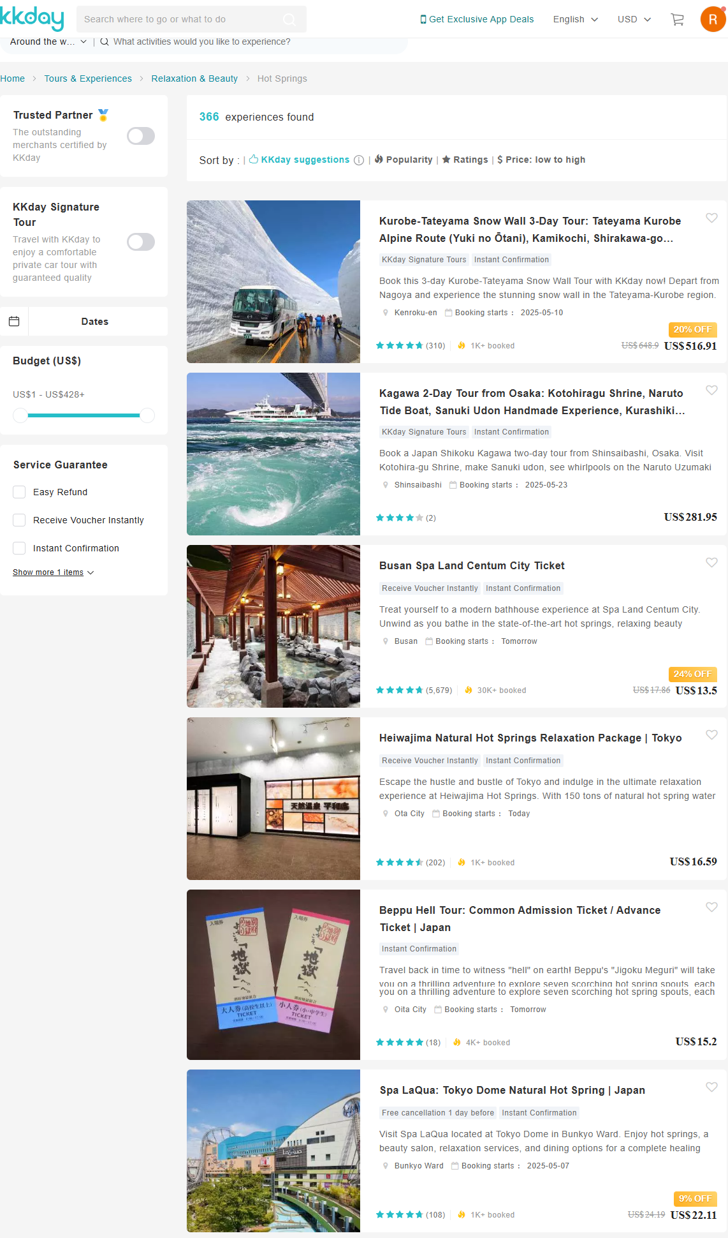The width and height of the screenshot is (728, 1238).
Task: Enable the Trusted Partner toggle
Action: point(141,136)
